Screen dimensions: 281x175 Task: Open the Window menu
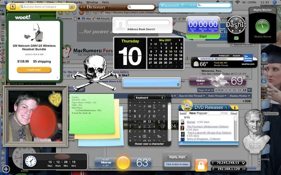[92, 2]
